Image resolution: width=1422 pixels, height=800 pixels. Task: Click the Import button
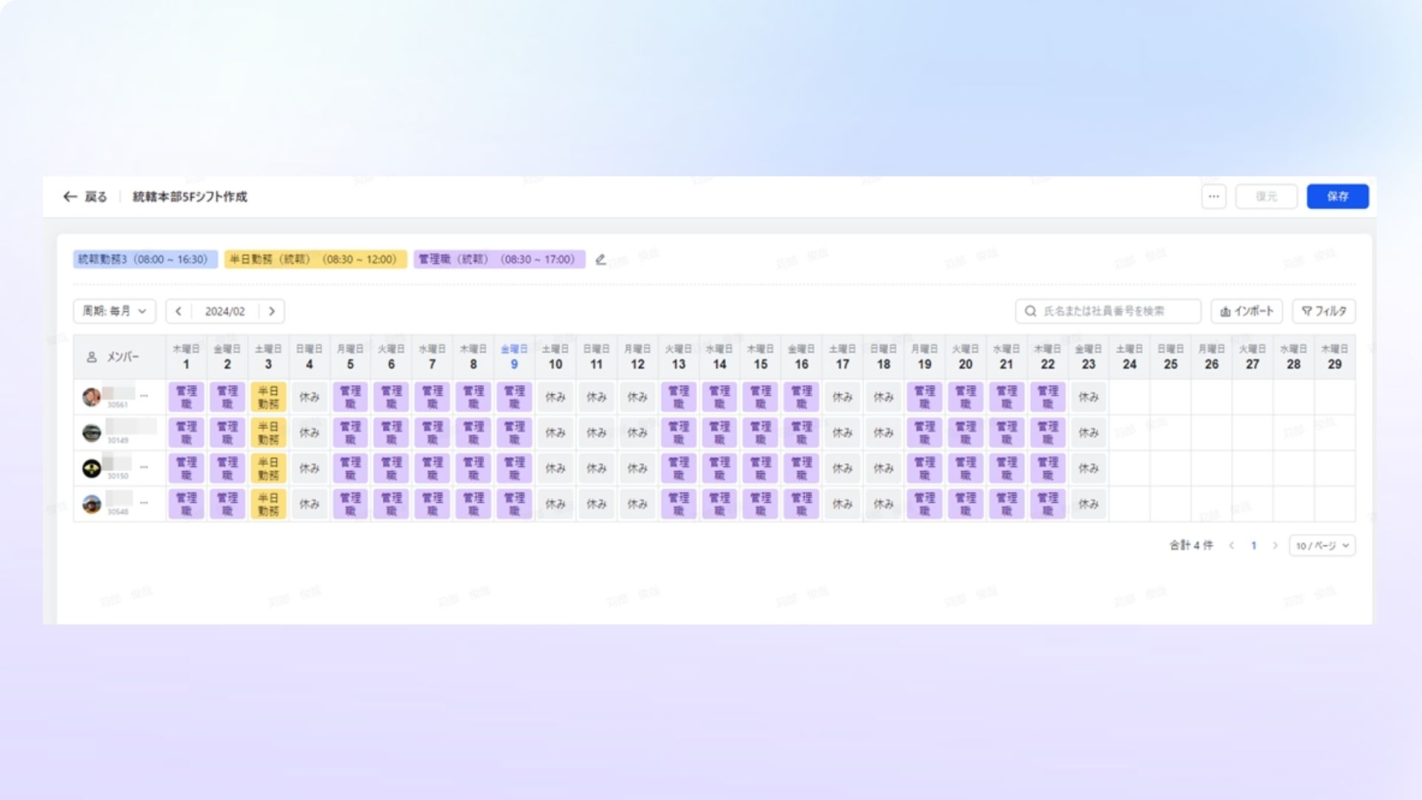click(x=1246, y=311)
